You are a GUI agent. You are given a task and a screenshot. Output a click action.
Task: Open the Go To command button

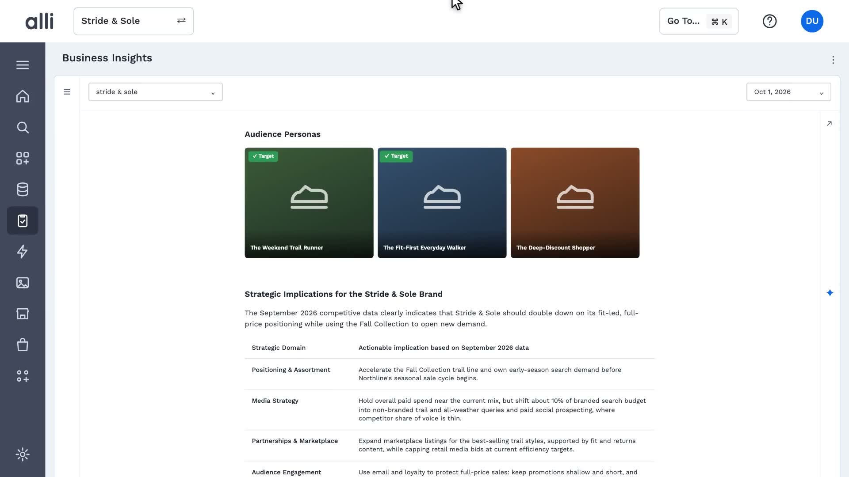(699, 21)
